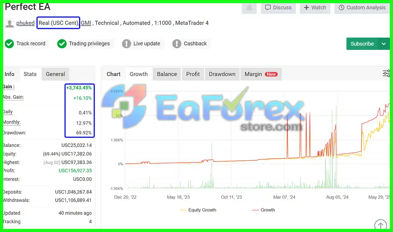Click the Cashback warning icon

177,44
